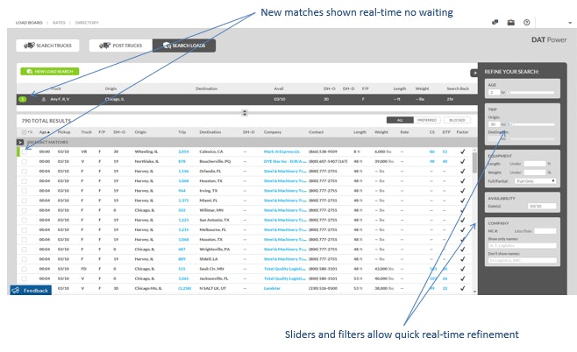The image size is (577, 352).
Task: Tick checkbox for Northlake to Boucherville load
Action: point(25,161)
